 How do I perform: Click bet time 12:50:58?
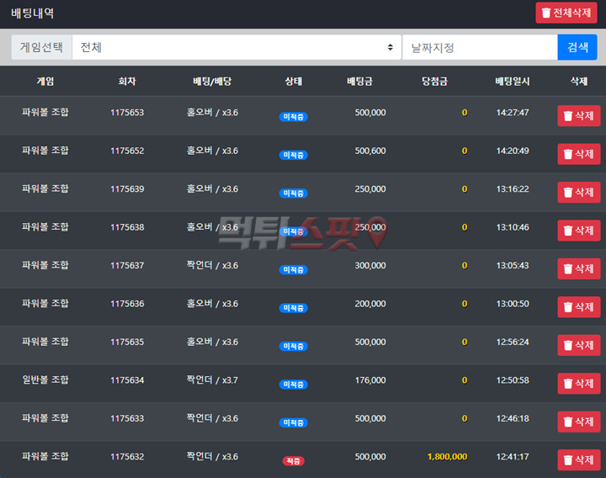pyautogui.click(x=513, y=380)
